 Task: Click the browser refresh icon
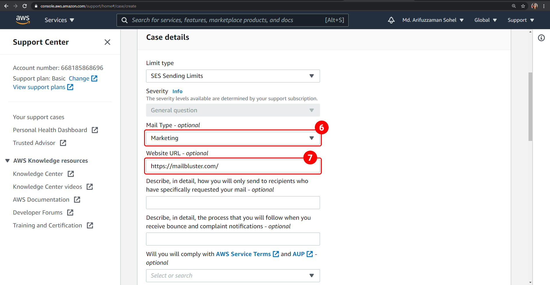[x=25, y=6]
